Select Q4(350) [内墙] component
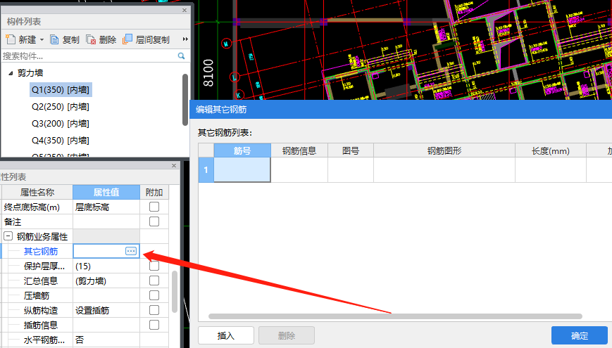Image resolution: width=612 pixels, height=348 pixels. click(61, 141)
